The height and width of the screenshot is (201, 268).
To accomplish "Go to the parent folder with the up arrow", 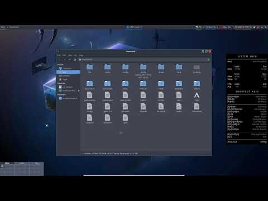I will tap(70, 60).
